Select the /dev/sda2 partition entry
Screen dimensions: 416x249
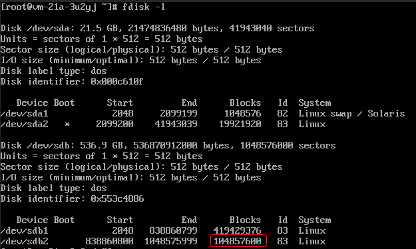pos(163,124)
